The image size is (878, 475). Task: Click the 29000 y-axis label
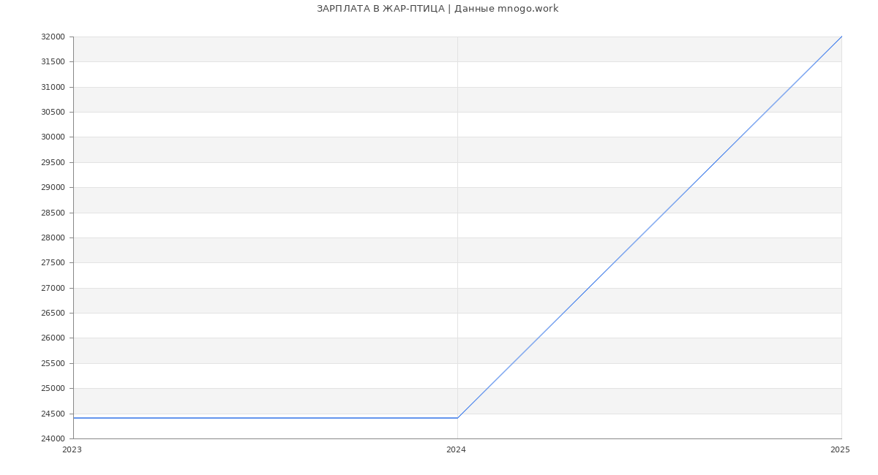[x=53, y=187]
